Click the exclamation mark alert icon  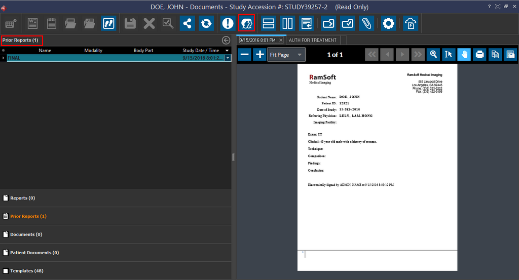click(x=228, y=23)
